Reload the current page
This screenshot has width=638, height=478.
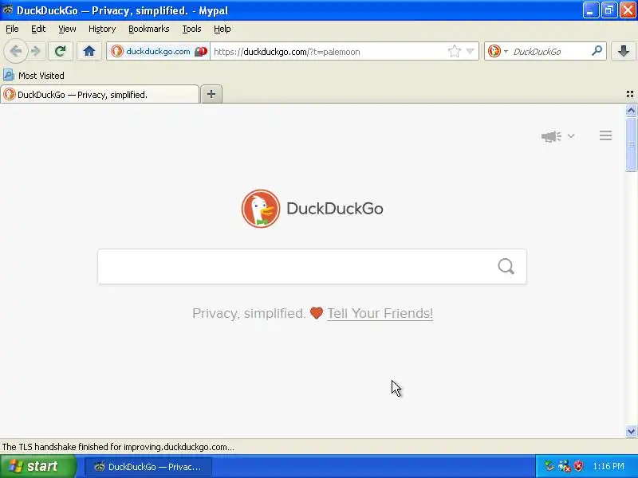[61, 51]
